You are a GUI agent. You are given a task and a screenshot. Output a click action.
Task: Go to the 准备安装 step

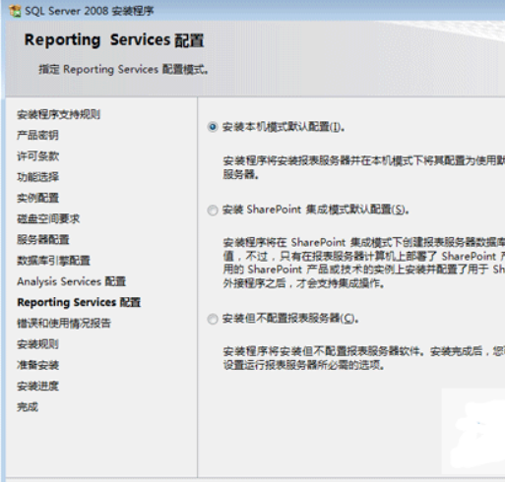pos(37,365)
